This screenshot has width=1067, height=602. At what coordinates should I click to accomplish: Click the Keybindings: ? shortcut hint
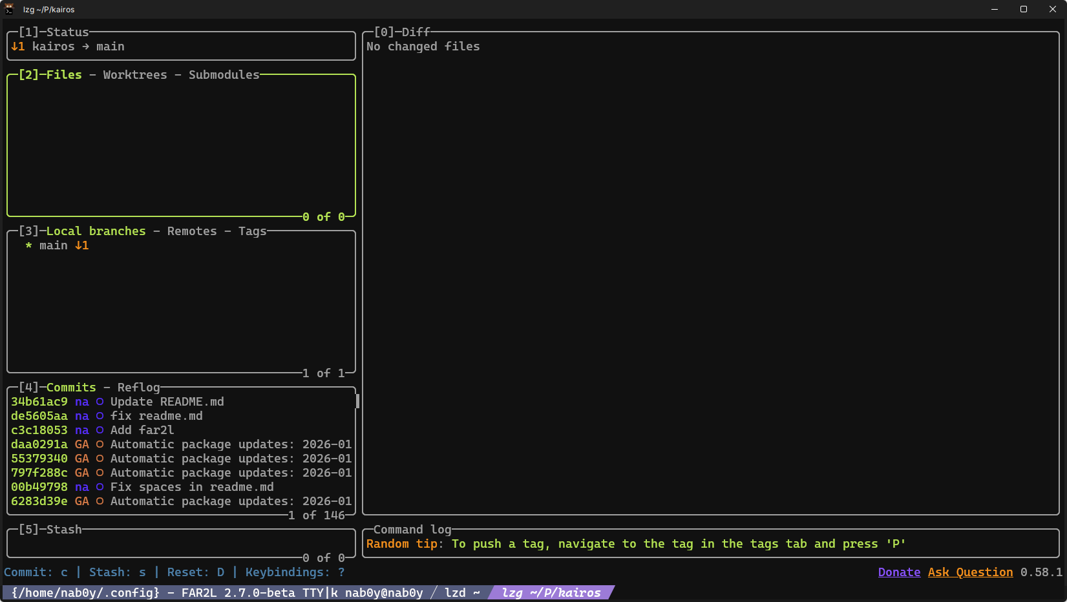click(295, 572)
